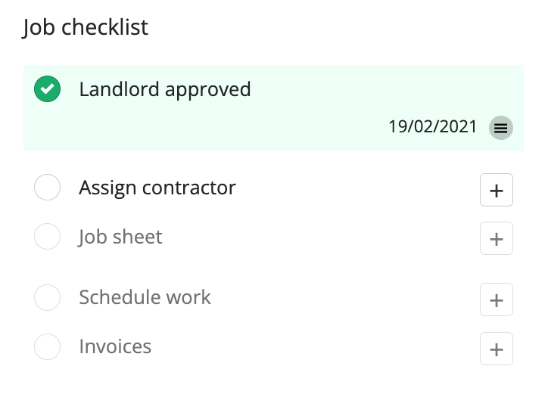This screenshot has width=548, height=419.
Task: Toggle the Invoices completion circle
Action: point(47,346)
